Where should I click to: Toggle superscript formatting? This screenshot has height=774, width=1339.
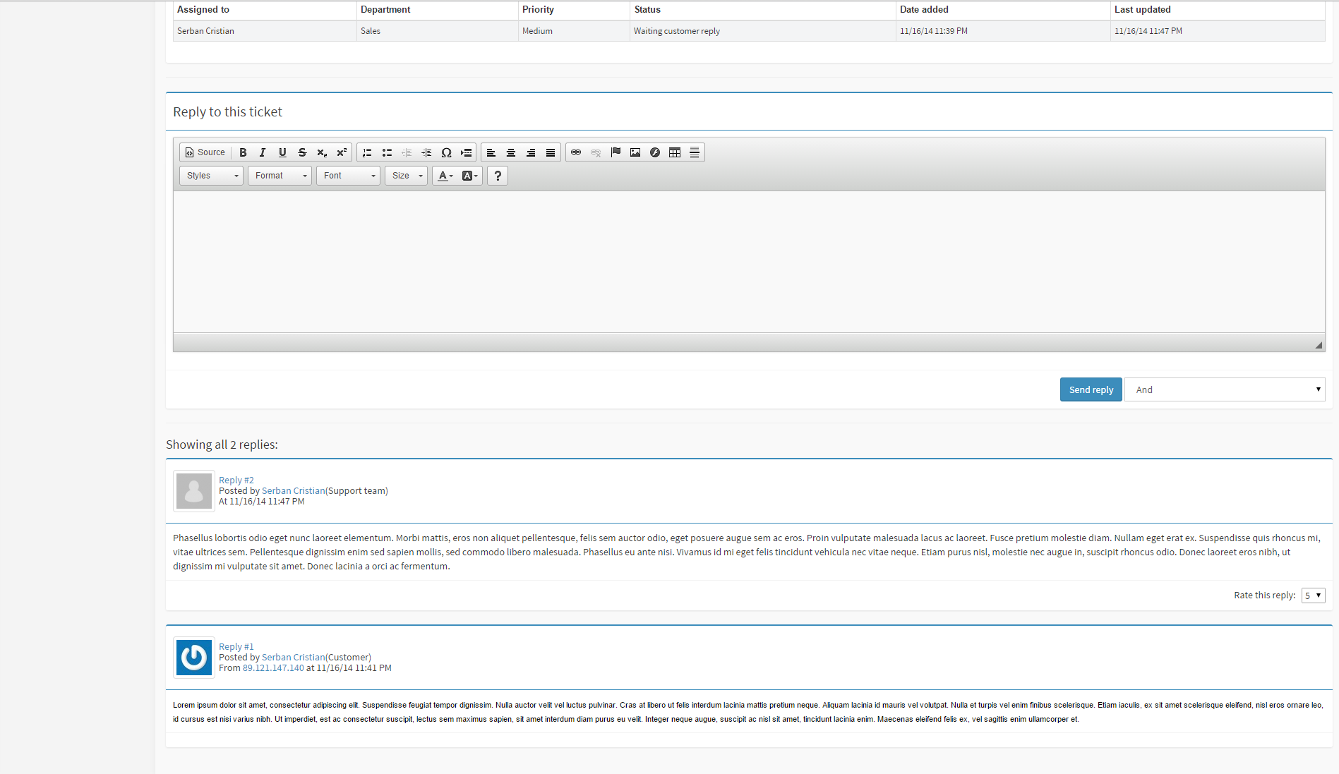(342, 152)
